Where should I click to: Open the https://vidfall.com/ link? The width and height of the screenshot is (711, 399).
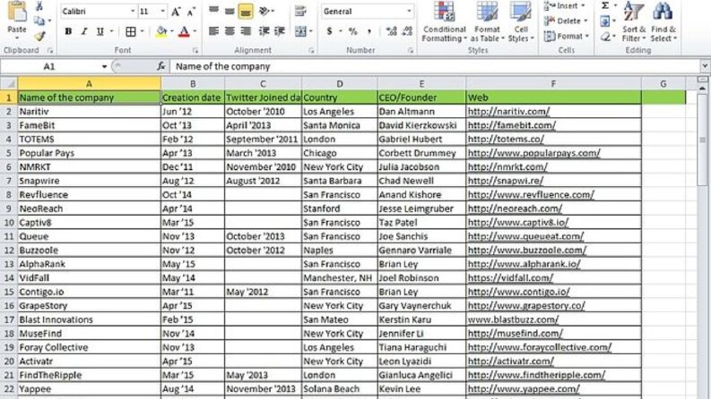click(x=510, y=277)
